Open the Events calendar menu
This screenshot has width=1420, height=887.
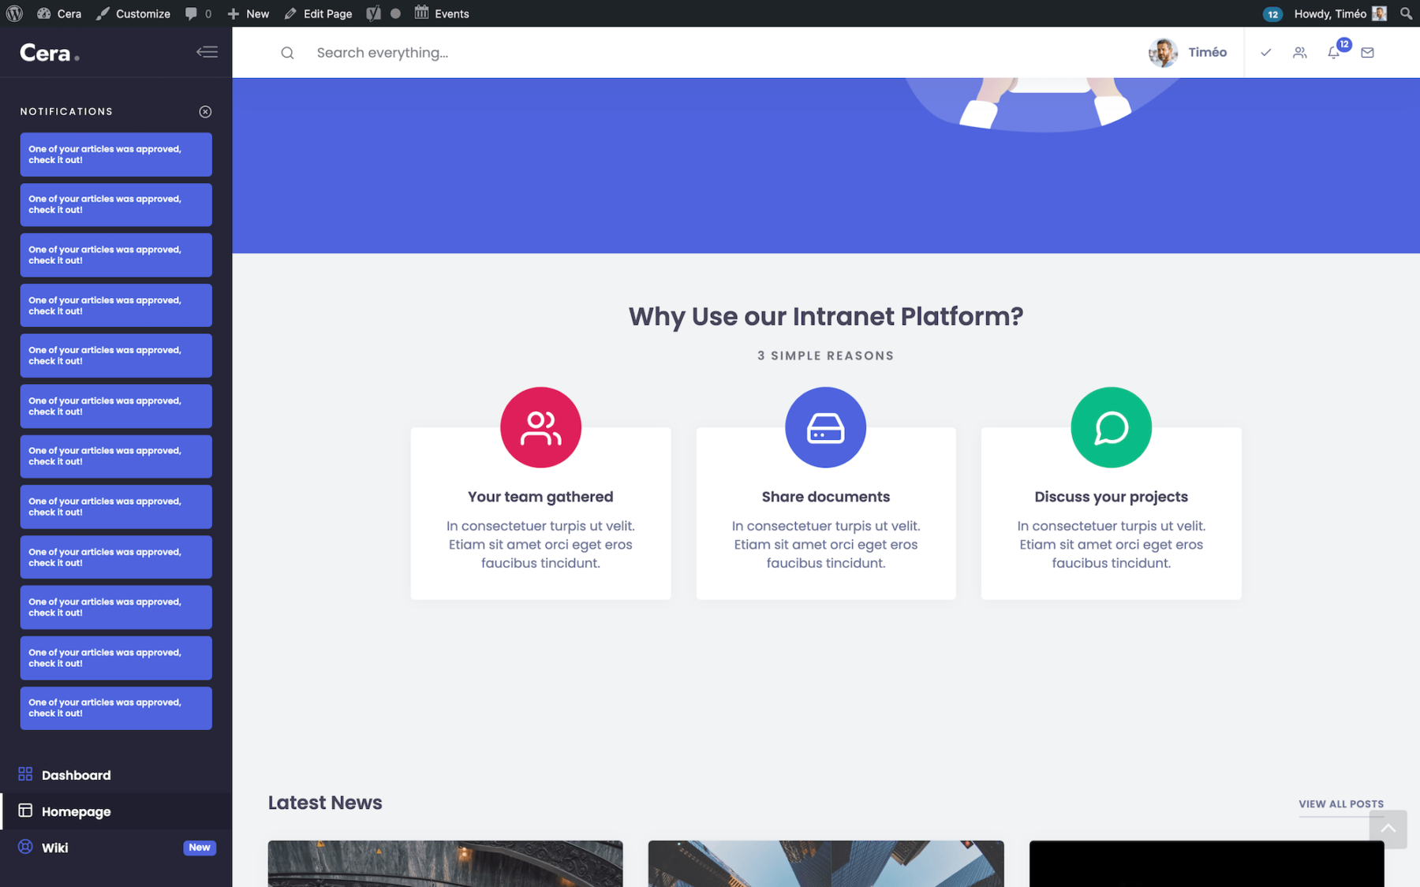click(442, 13)
